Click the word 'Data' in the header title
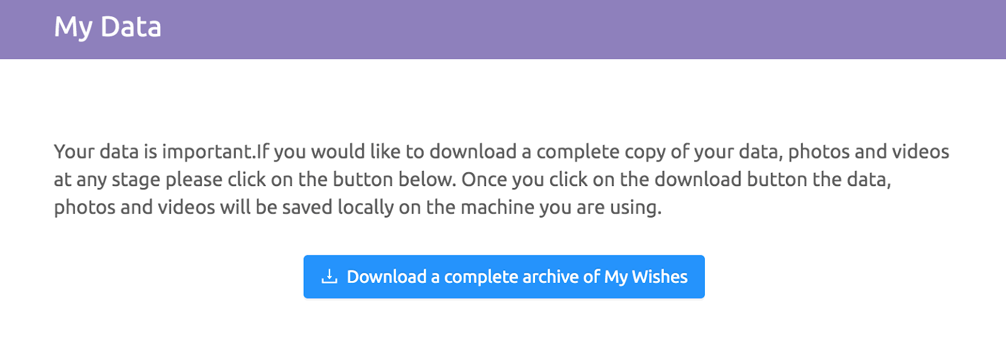 tap(131, 27)
